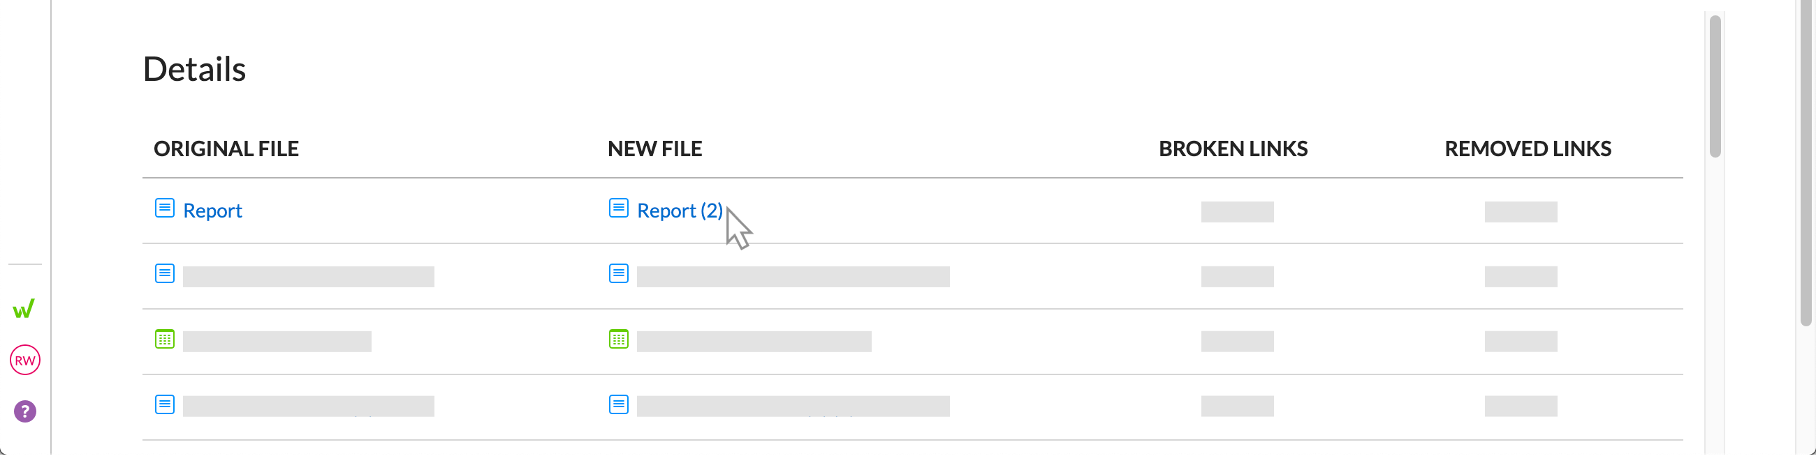This screenshot has height=456, width=1816.
Task: Click document icon beside Report (2)
Action: (618, 208)
